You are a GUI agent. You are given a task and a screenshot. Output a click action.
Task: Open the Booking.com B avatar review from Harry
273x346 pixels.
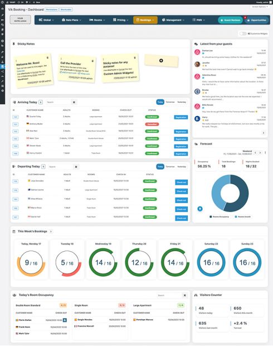coord(197,119)
